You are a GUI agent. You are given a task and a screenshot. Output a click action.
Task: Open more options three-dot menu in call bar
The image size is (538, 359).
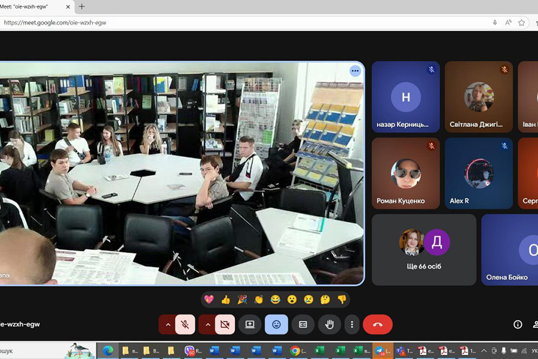pos(352,324)
